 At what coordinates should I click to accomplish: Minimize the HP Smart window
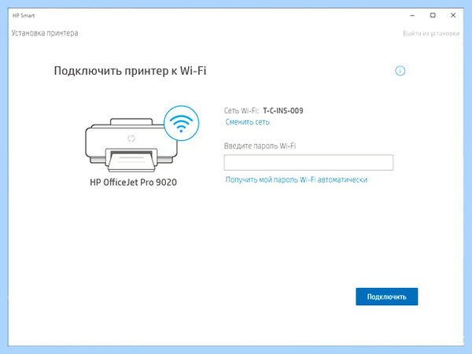412,16
